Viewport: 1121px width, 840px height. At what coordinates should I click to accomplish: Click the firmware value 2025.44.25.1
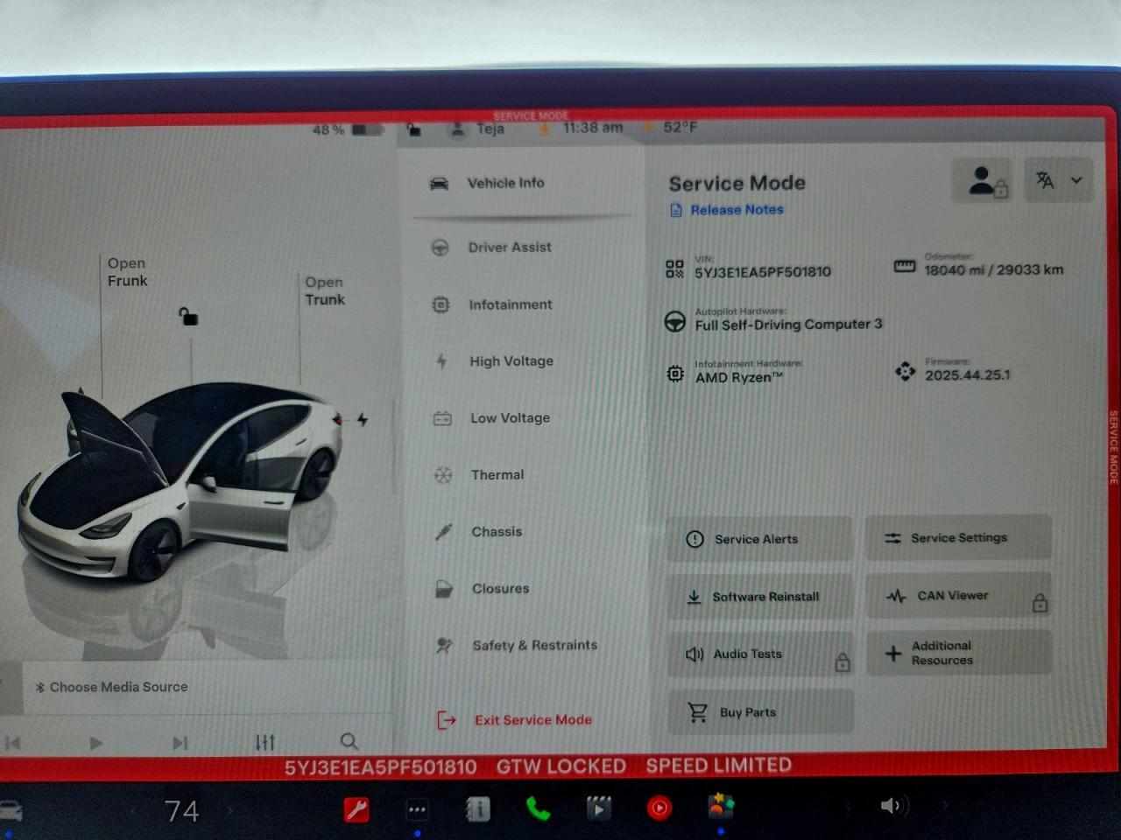pyautogui.click(x=967, y=374)
